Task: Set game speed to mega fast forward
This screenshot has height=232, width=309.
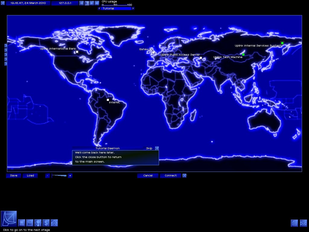Action: tap(97, 3)
